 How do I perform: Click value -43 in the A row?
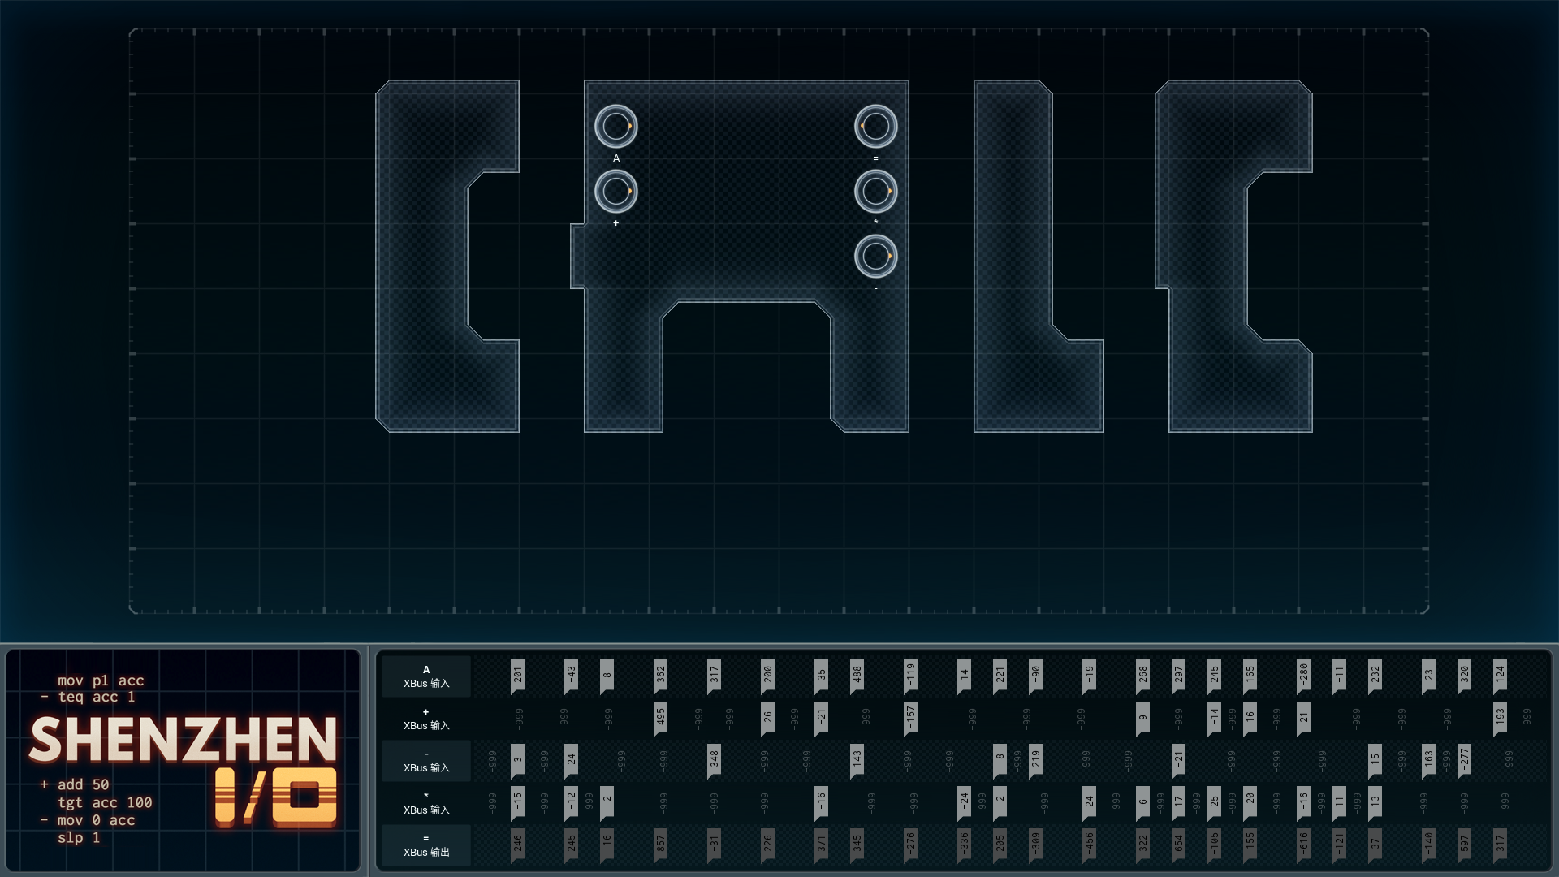pos(572,675)
